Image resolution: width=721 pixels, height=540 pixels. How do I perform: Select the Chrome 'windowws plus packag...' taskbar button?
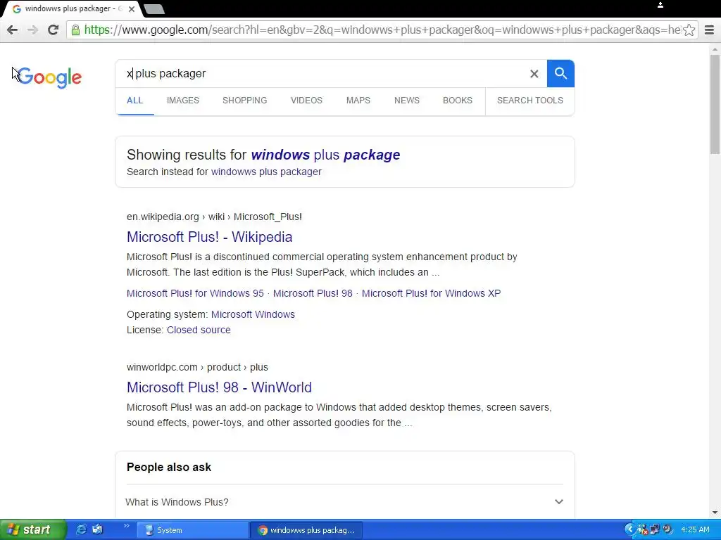pos(307,530)
